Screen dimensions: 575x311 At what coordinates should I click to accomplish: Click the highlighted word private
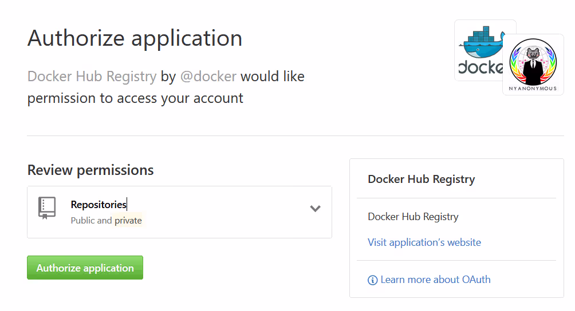tap(128, 221)
